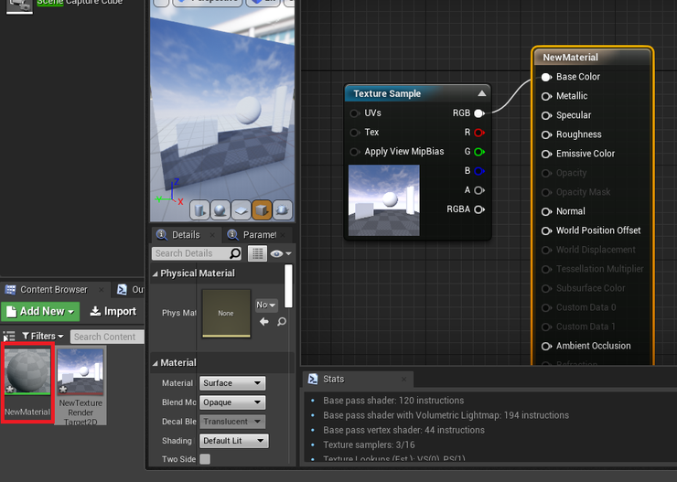Click the Import button
Viewport: 677px width, 482px height.
(113, 312)
